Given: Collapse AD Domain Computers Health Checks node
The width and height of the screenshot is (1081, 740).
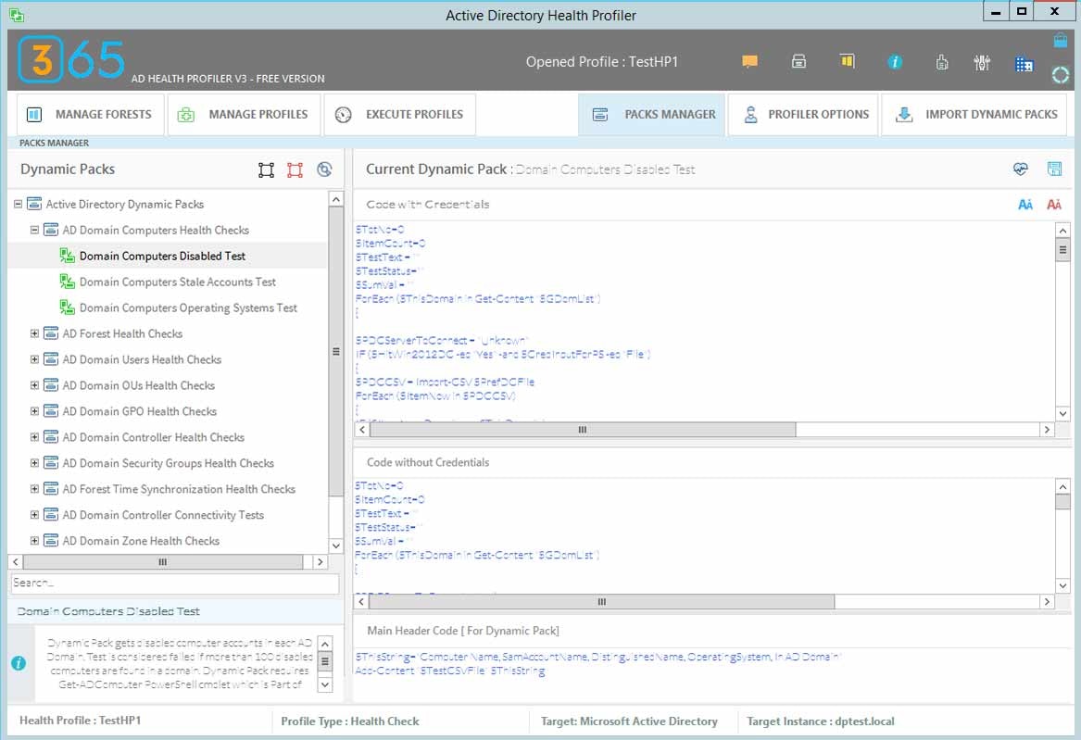Looking at the screenshot, I should pos(34,230).
